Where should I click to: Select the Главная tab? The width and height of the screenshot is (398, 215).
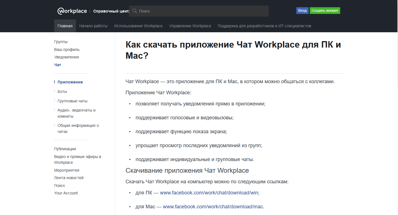[x=65, y=26]
